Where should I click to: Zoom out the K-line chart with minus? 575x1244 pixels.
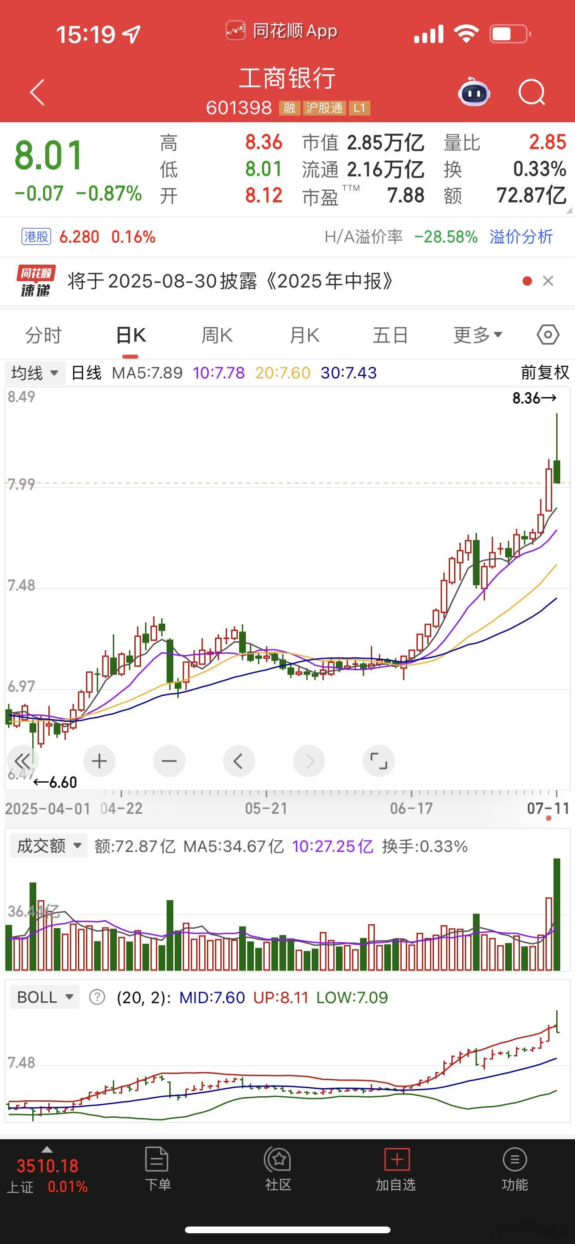click(x=169, y=761)
